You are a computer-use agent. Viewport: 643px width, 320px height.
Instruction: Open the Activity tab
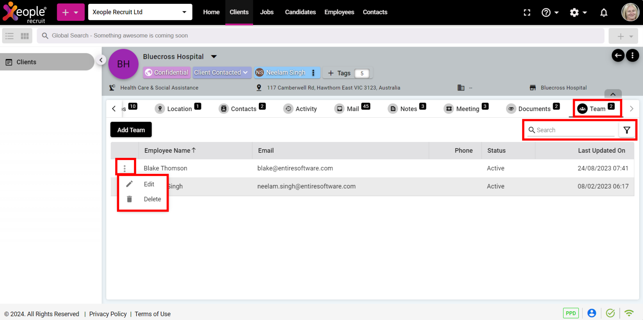coord(300,109)
